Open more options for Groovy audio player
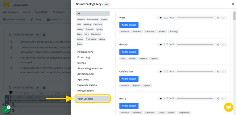This screenshot has height=115, width=237. coord(223,44)
